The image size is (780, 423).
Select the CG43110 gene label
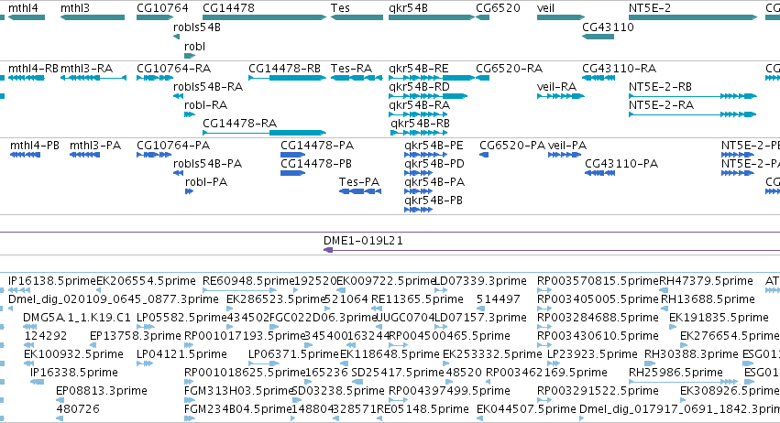(608, 27)
